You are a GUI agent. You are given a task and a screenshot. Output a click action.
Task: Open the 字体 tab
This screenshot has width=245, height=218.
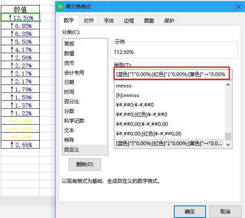click(x=109, y=21)
